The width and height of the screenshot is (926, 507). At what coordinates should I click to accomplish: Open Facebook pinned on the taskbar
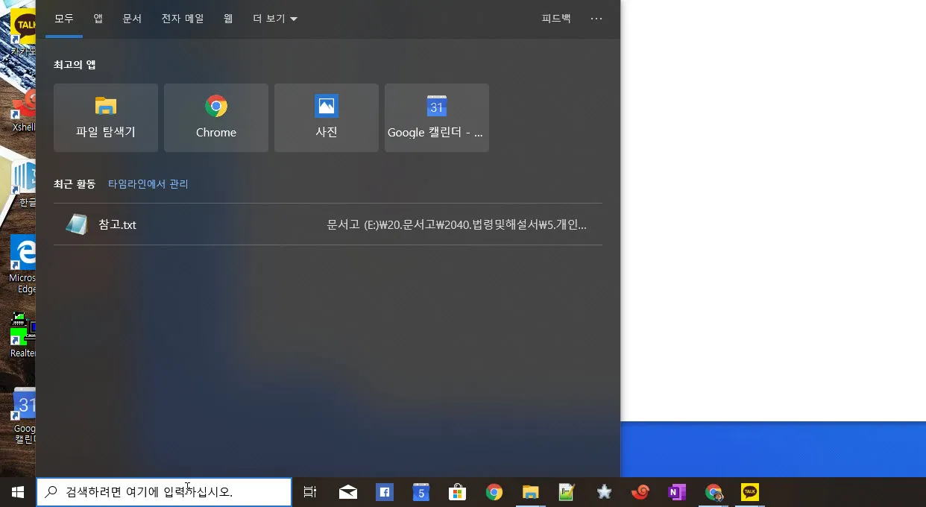[x=384, y=492]
